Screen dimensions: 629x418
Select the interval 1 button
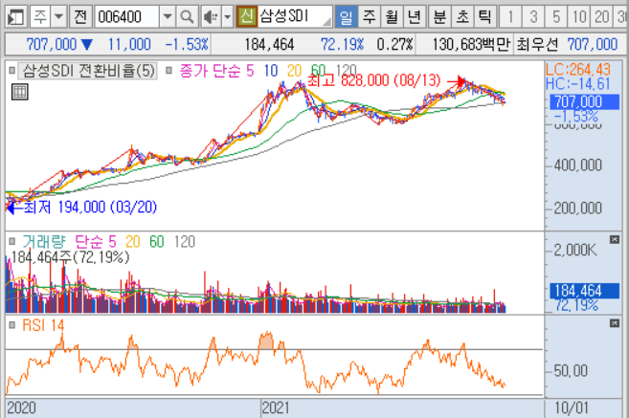510,17
